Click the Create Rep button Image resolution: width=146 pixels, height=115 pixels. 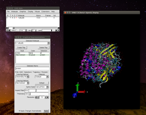click(21, 48)
